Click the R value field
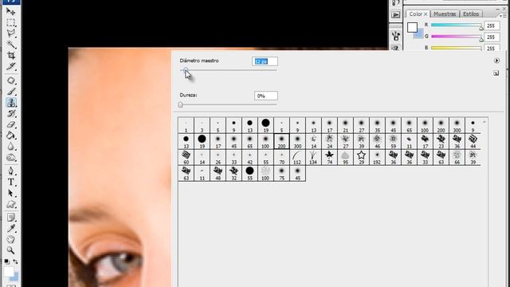The width and height of the screenshot is (510, 287). coord(492,26)
